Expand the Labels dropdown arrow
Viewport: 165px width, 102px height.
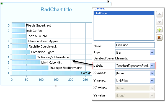(152, 66)
